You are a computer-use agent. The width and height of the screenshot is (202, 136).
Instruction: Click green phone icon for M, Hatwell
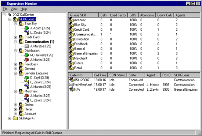[26, 55]
